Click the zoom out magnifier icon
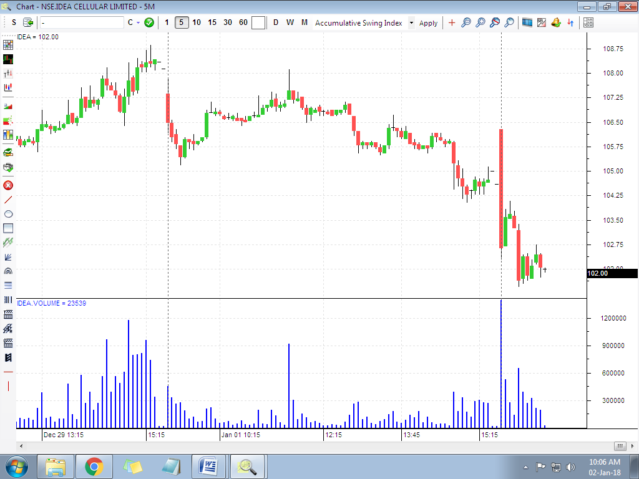Image resolution: width=639 pixels, height=479 pixels. (466, 23)
